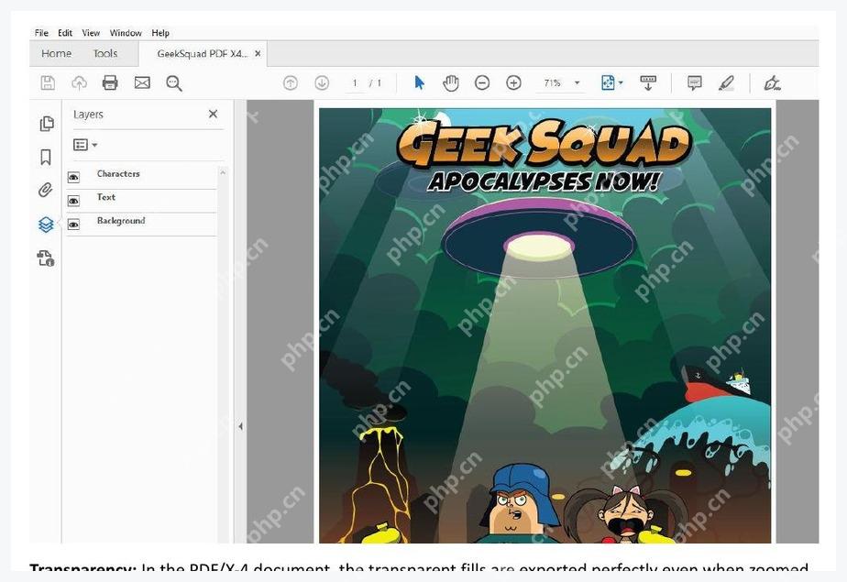Switch to the Home tab
This screenshot has height=582, width=847.
[57, 53]
